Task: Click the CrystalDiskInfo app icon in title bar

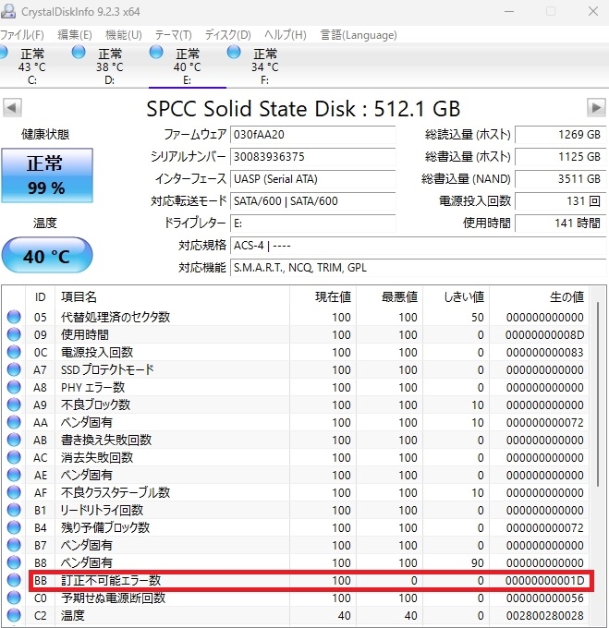Action: [8, 11]
